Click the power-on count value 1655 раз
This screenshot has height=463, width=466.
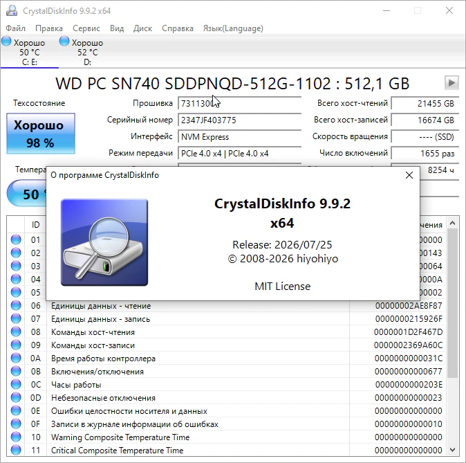click(x=425, y=153)
